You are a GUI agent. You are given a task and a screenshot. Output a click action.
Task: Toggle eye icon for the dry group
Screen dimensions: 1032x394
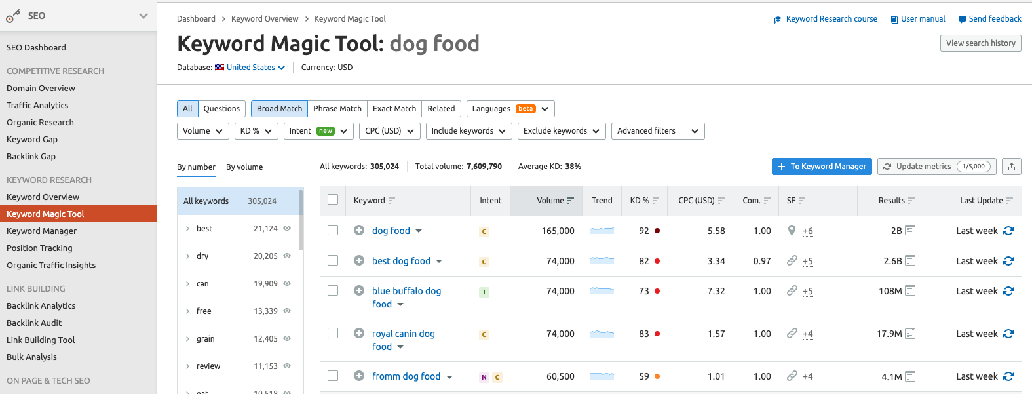(x=287, y=256)
